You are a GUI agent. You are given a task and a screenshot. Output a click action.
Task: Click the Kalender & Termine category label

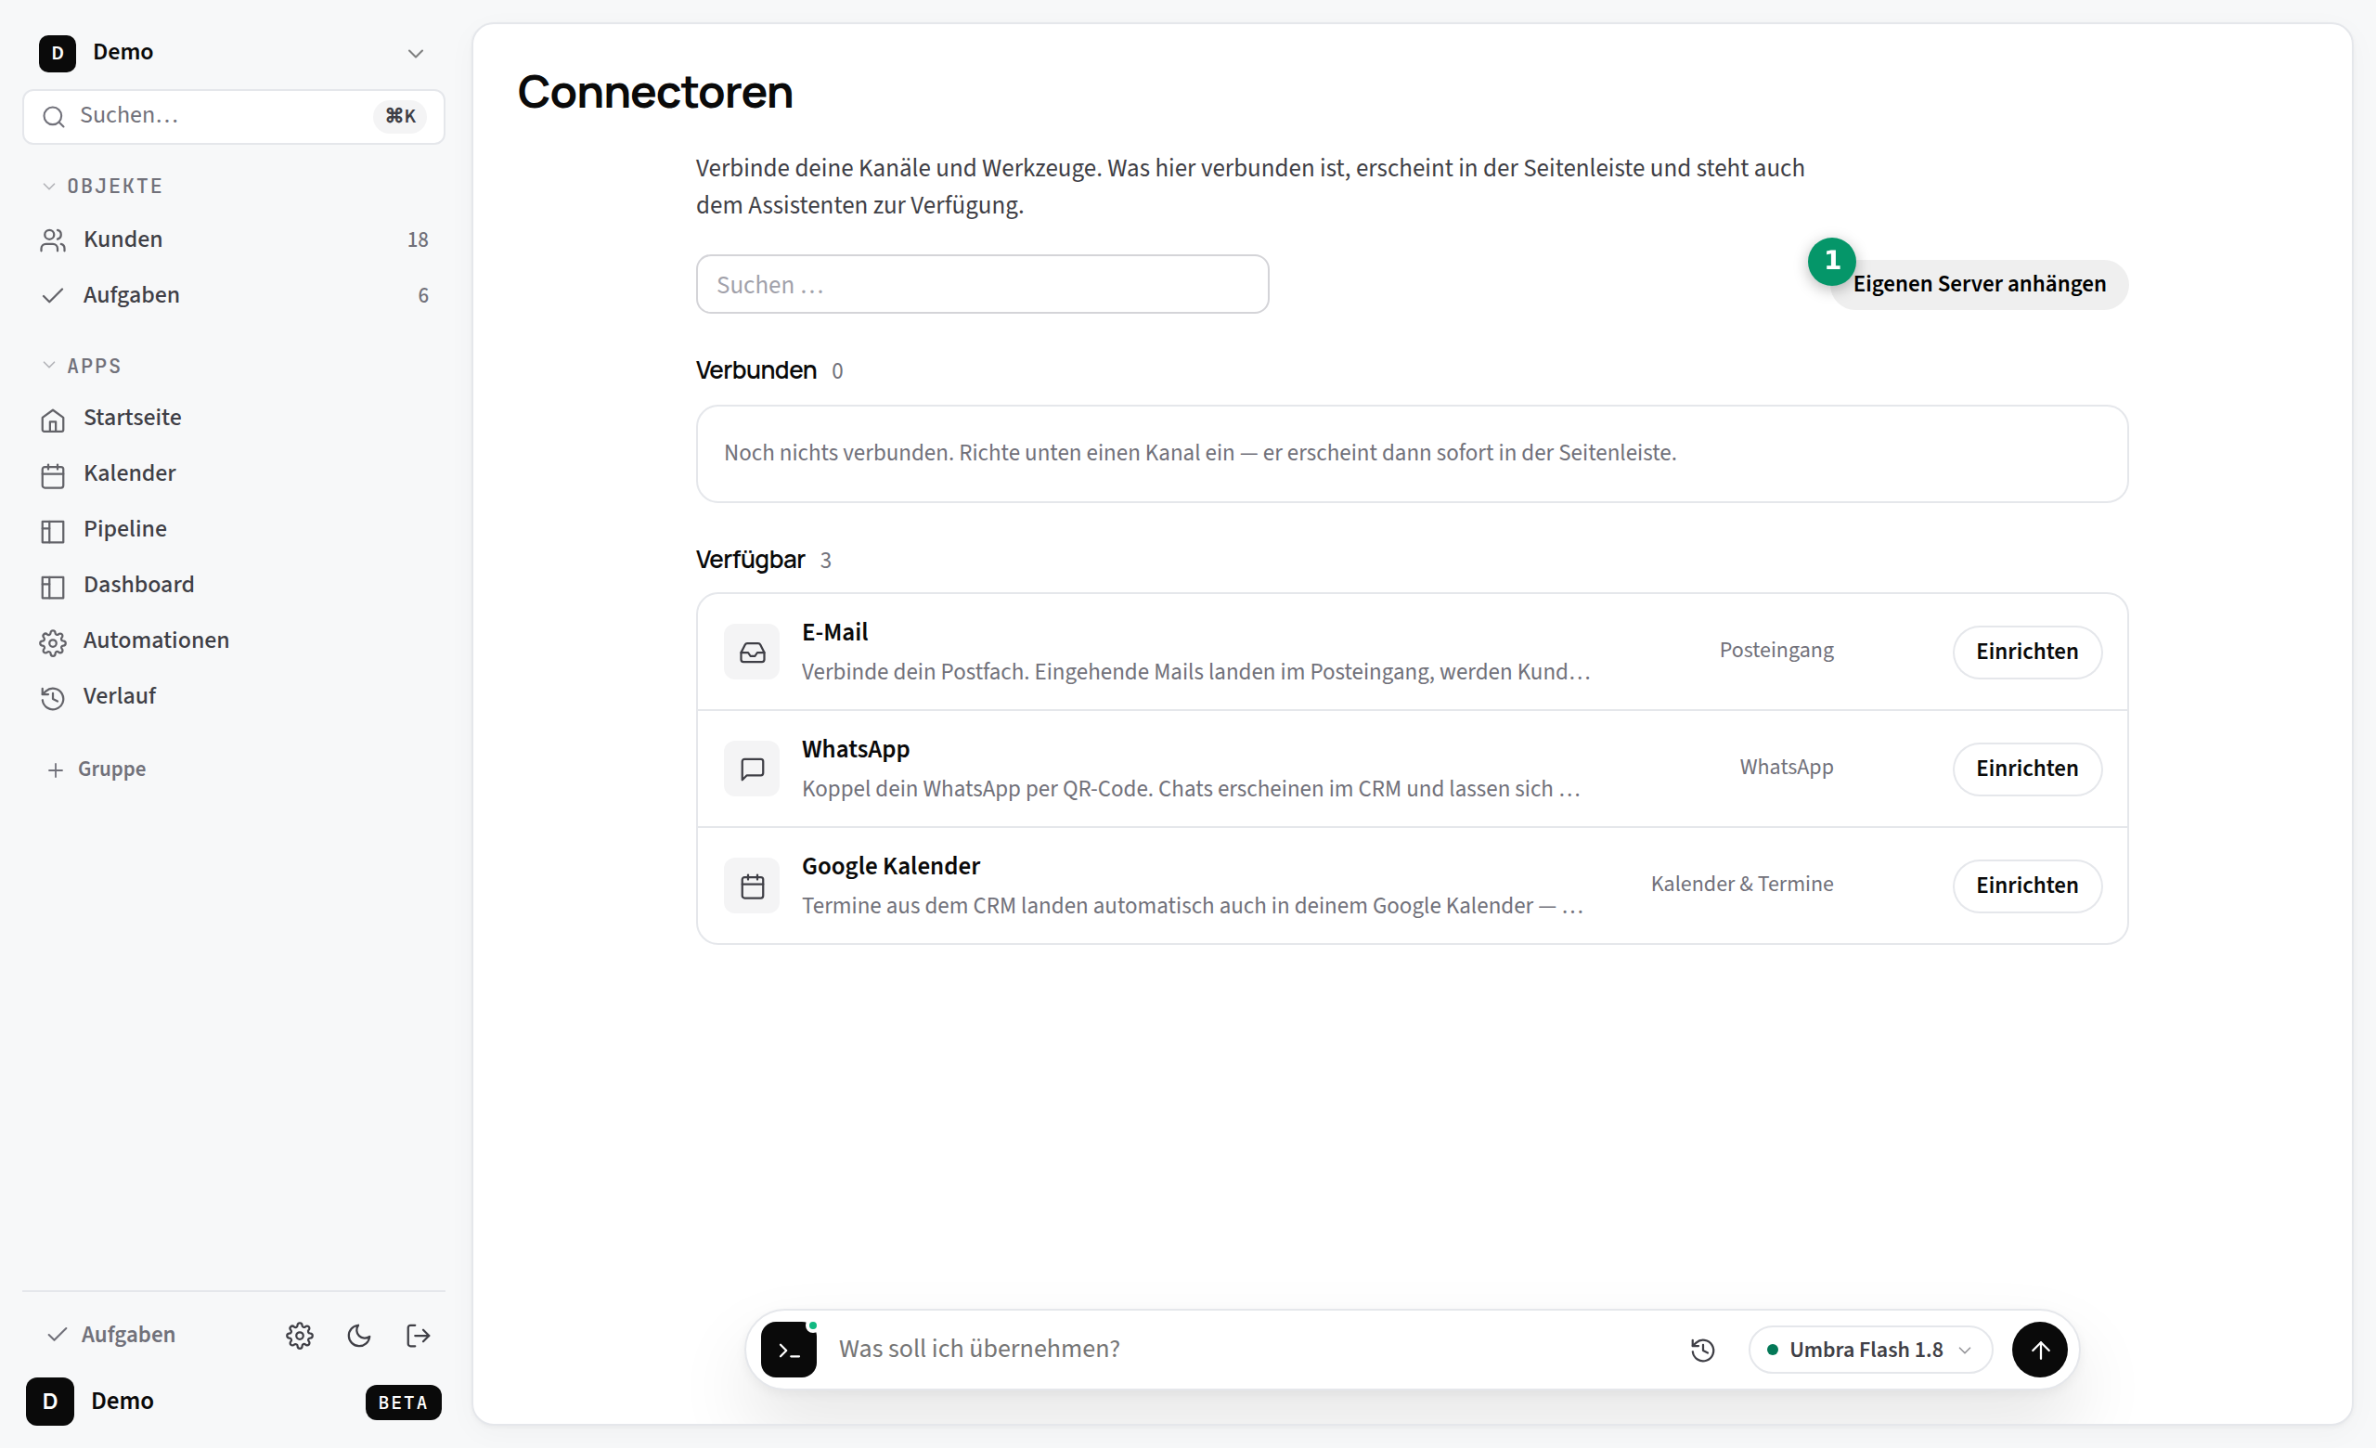pyautogui.click(x=1741, y=884)
